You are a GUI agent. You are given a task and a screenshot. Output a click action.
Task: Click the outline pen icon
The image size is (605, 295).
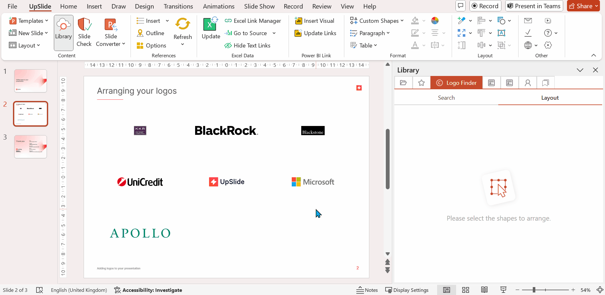click(x=415, y=33)
